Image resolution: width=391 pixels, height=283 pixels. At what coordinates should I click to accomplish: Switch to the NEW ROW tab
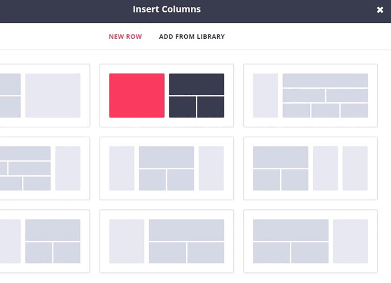(x=125, y=37)
